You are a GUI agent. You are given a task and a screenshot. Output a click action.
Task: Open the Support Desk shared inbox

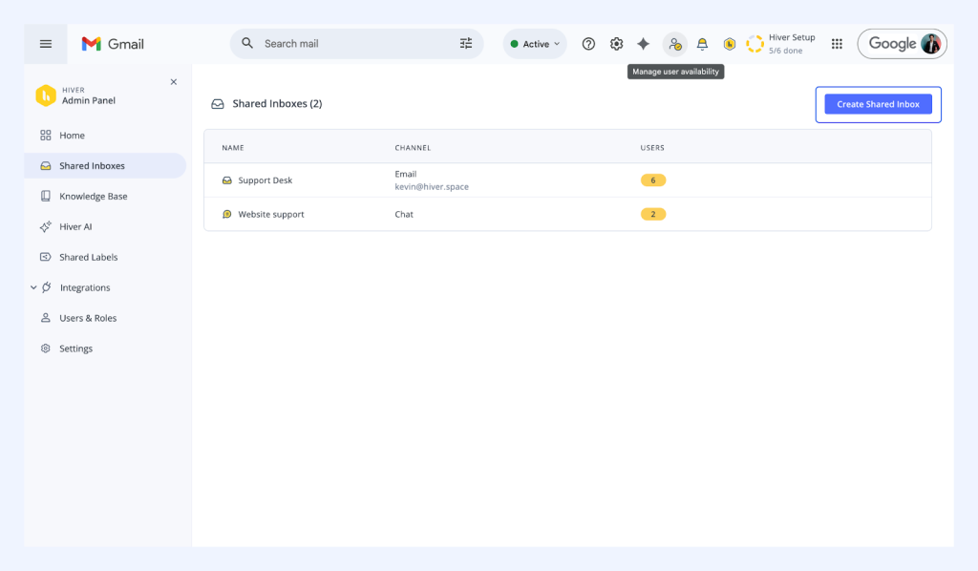click(265, 180)
